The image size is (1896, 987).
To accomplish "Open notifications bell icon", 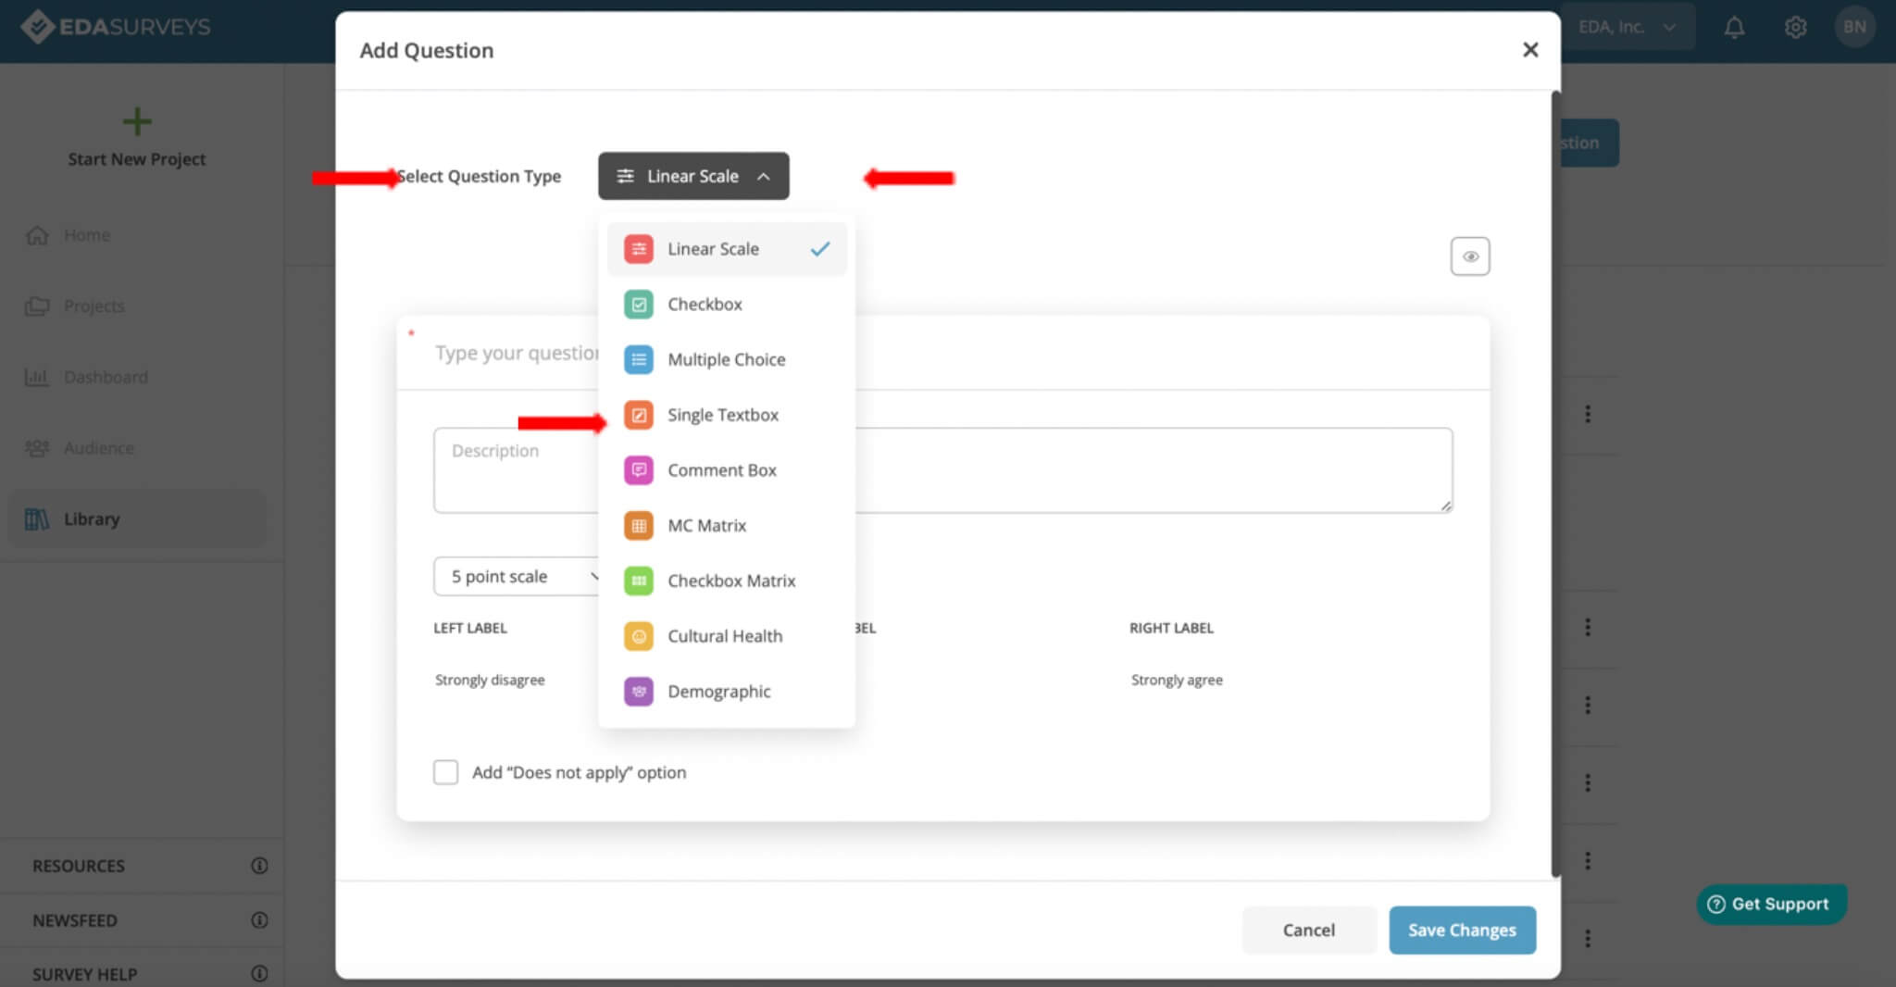I will tap(1734, 27).
